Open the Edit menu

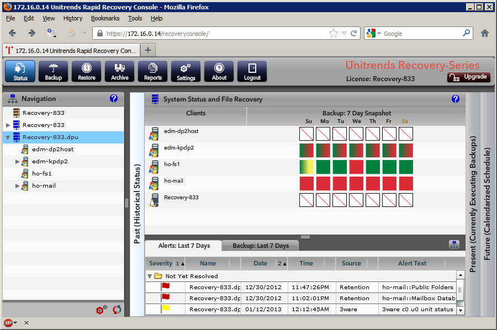pos(29,18)
